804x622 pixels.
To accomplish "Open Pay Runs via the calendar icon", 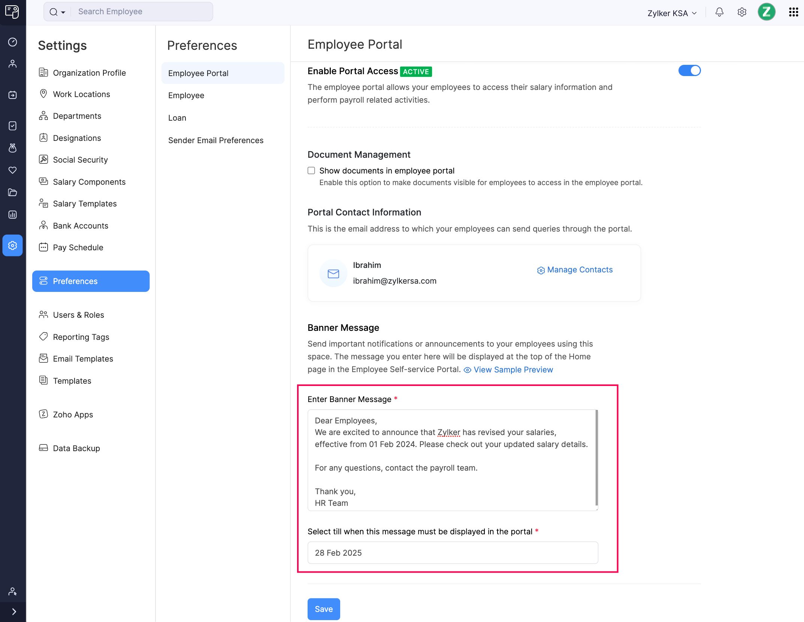I will click(x=13, y=95).
